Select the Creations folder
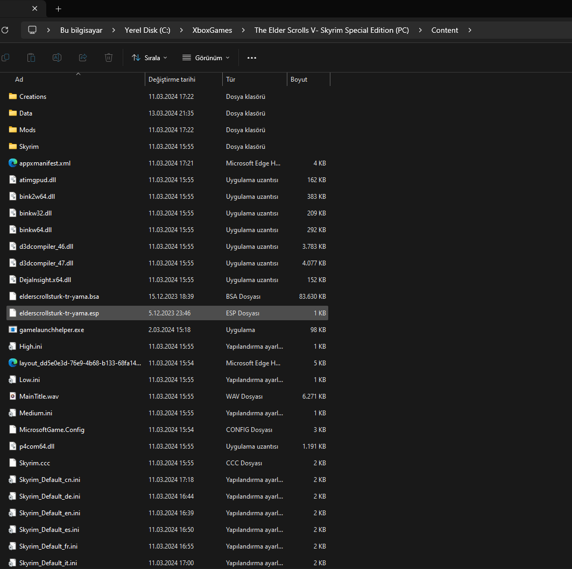Viewport: 572px width, 569px height. click(x=33, y=97)
